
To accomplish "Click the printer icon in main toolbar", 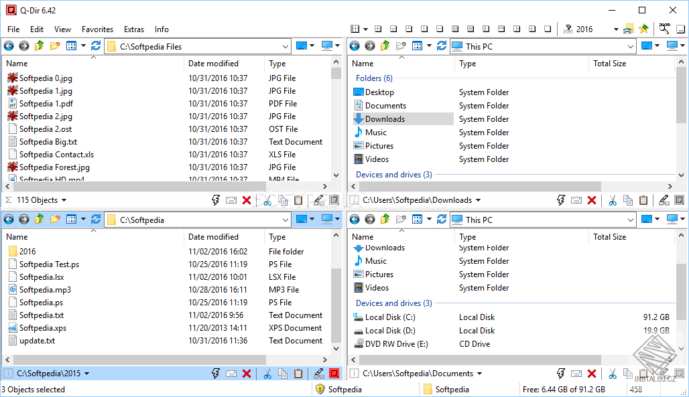I will tap(628, 29).
